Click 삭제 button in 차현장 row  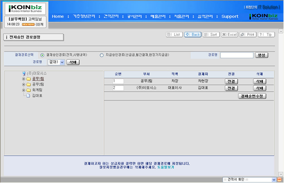tap(260, 82)
